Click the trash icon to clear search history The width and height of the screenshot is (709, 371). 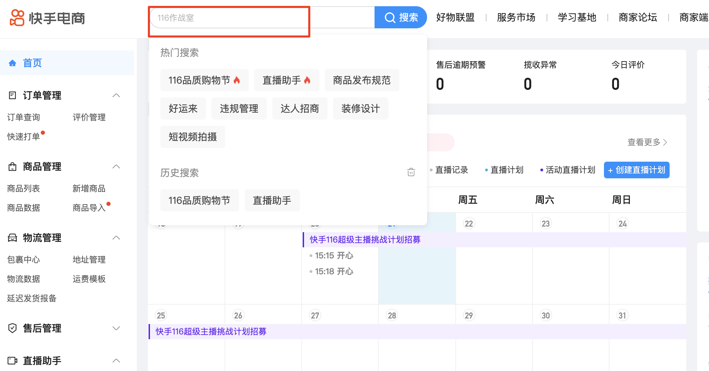pyautogui.click(x=411, y=172)
